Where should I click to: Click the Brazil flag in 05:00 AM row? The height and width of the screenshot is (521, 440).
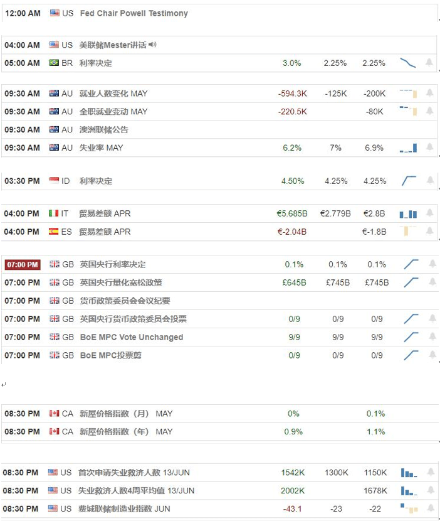(x=54, y=63)
